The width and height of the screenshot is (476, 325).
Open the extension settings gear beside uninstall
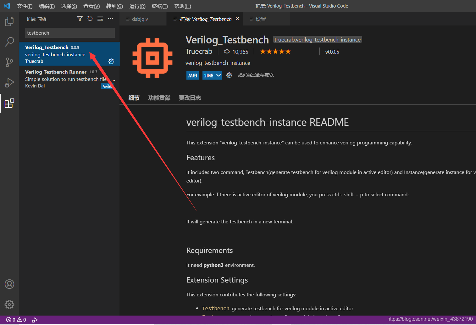[229, 75]
